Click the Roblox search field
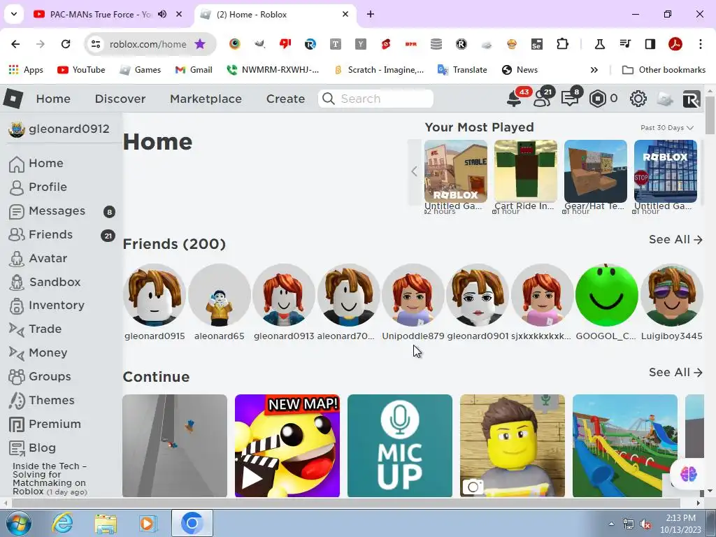 (375, 99)
